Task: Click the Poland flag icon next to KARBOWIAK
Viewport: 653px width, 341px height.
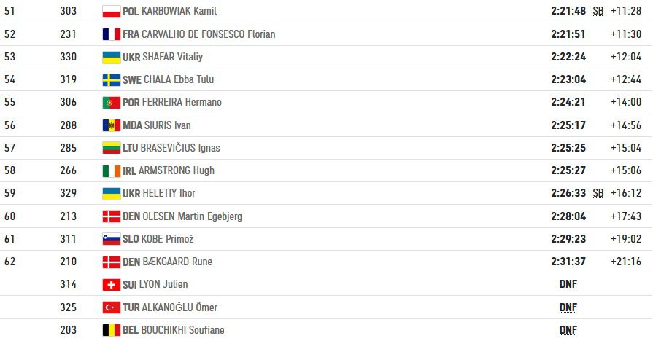Action: [111, 11]
